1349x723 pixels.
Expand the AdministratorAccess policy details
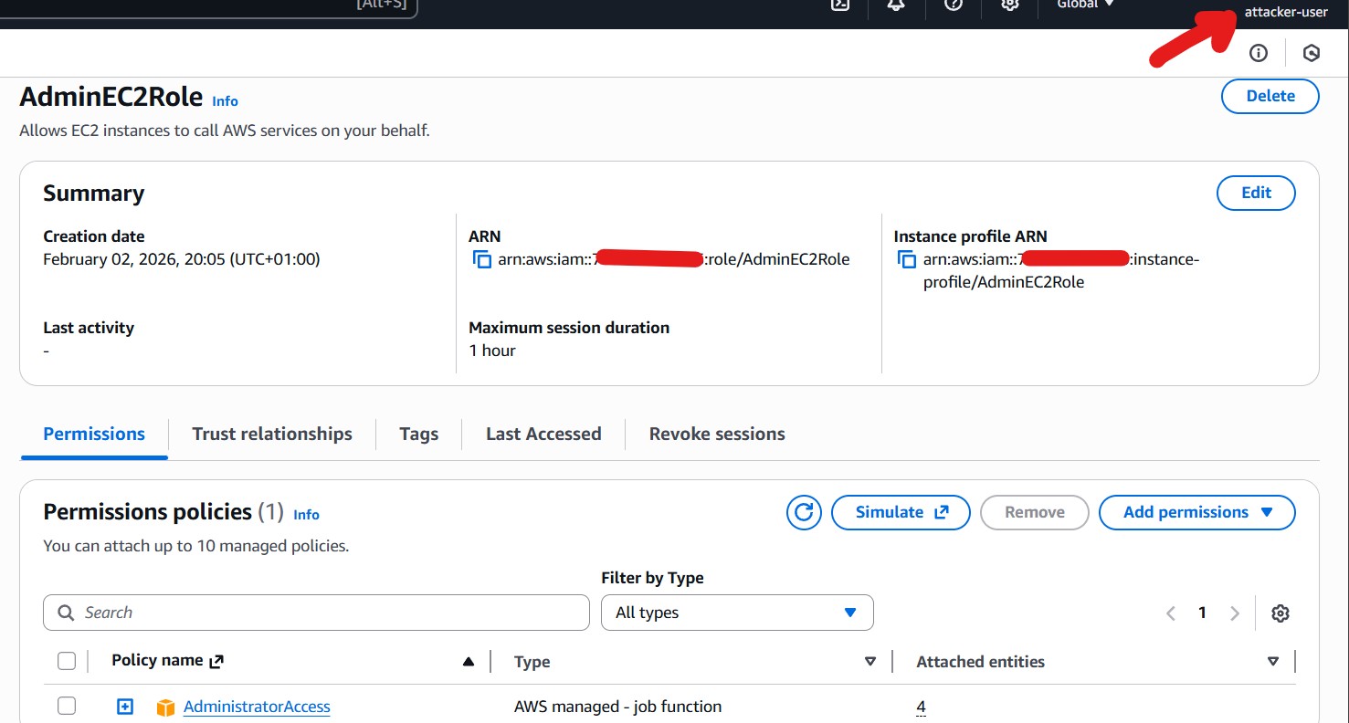coord(125,707)
